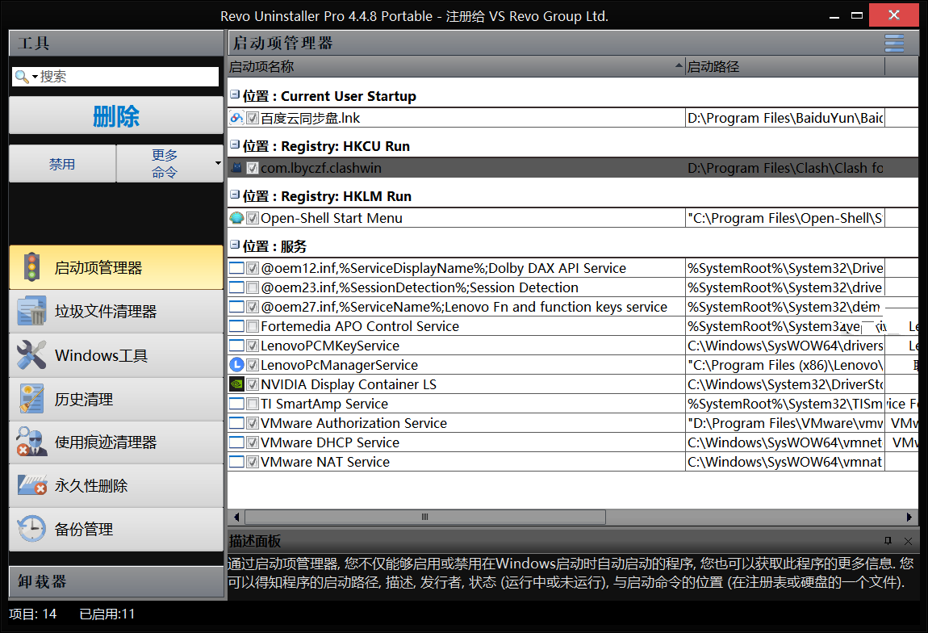The width and height of the screenshot is (928, 633).
Task: Collapse the Current User Startup group
Action: [235, 95]
